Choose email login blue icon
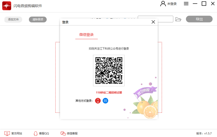 coord(105,101)
